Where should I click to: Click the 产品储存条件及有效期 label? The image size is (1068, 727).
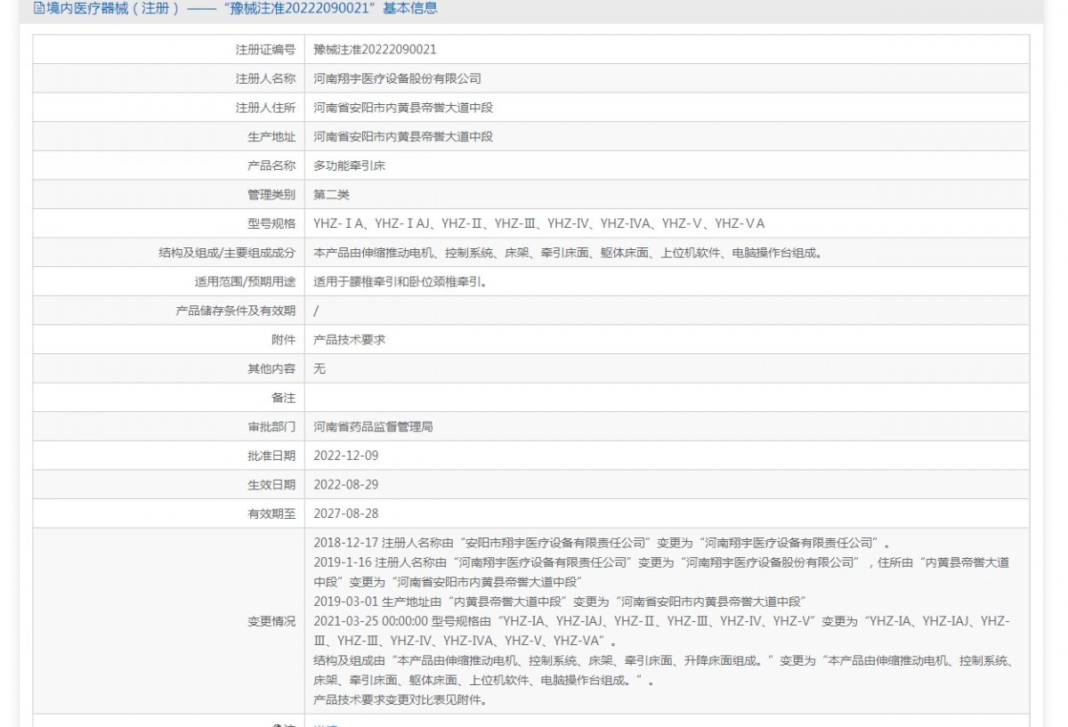[236, 311]
